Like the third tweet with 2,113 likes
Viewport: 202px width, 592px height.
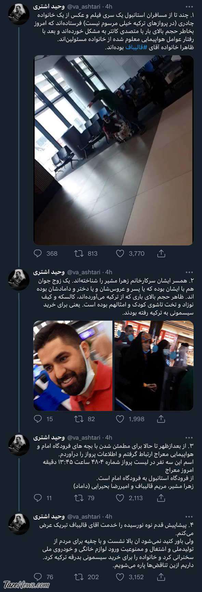coord(120,498)
